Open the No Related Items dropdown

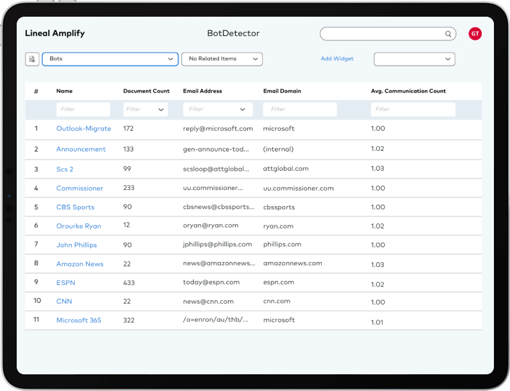coord(222,59)
